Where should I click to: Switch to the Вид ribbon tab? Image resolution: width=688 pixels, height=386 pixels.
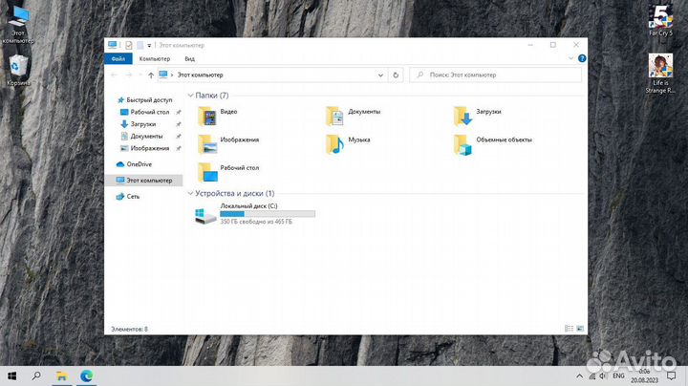[189, 58]
